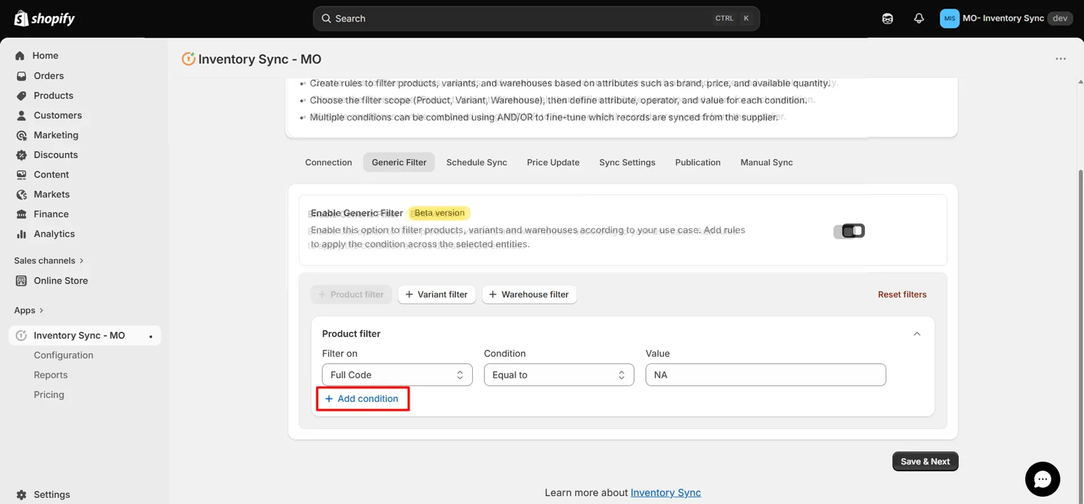Click the Settings gear icon
This screenshot has width=1084, height=504.
(21, 494)
